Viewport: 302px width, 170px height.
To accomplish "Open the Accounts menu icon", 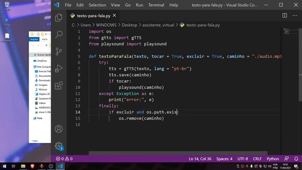I will 59,129.
